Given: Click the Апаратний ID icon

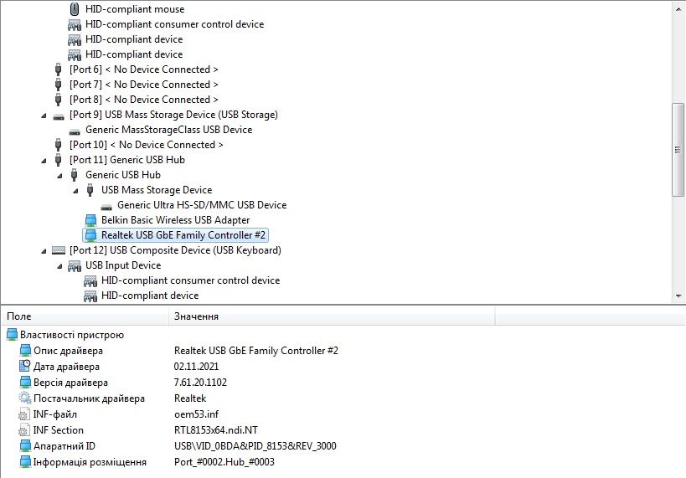Looking at the screenshot, I should [26, 446].
